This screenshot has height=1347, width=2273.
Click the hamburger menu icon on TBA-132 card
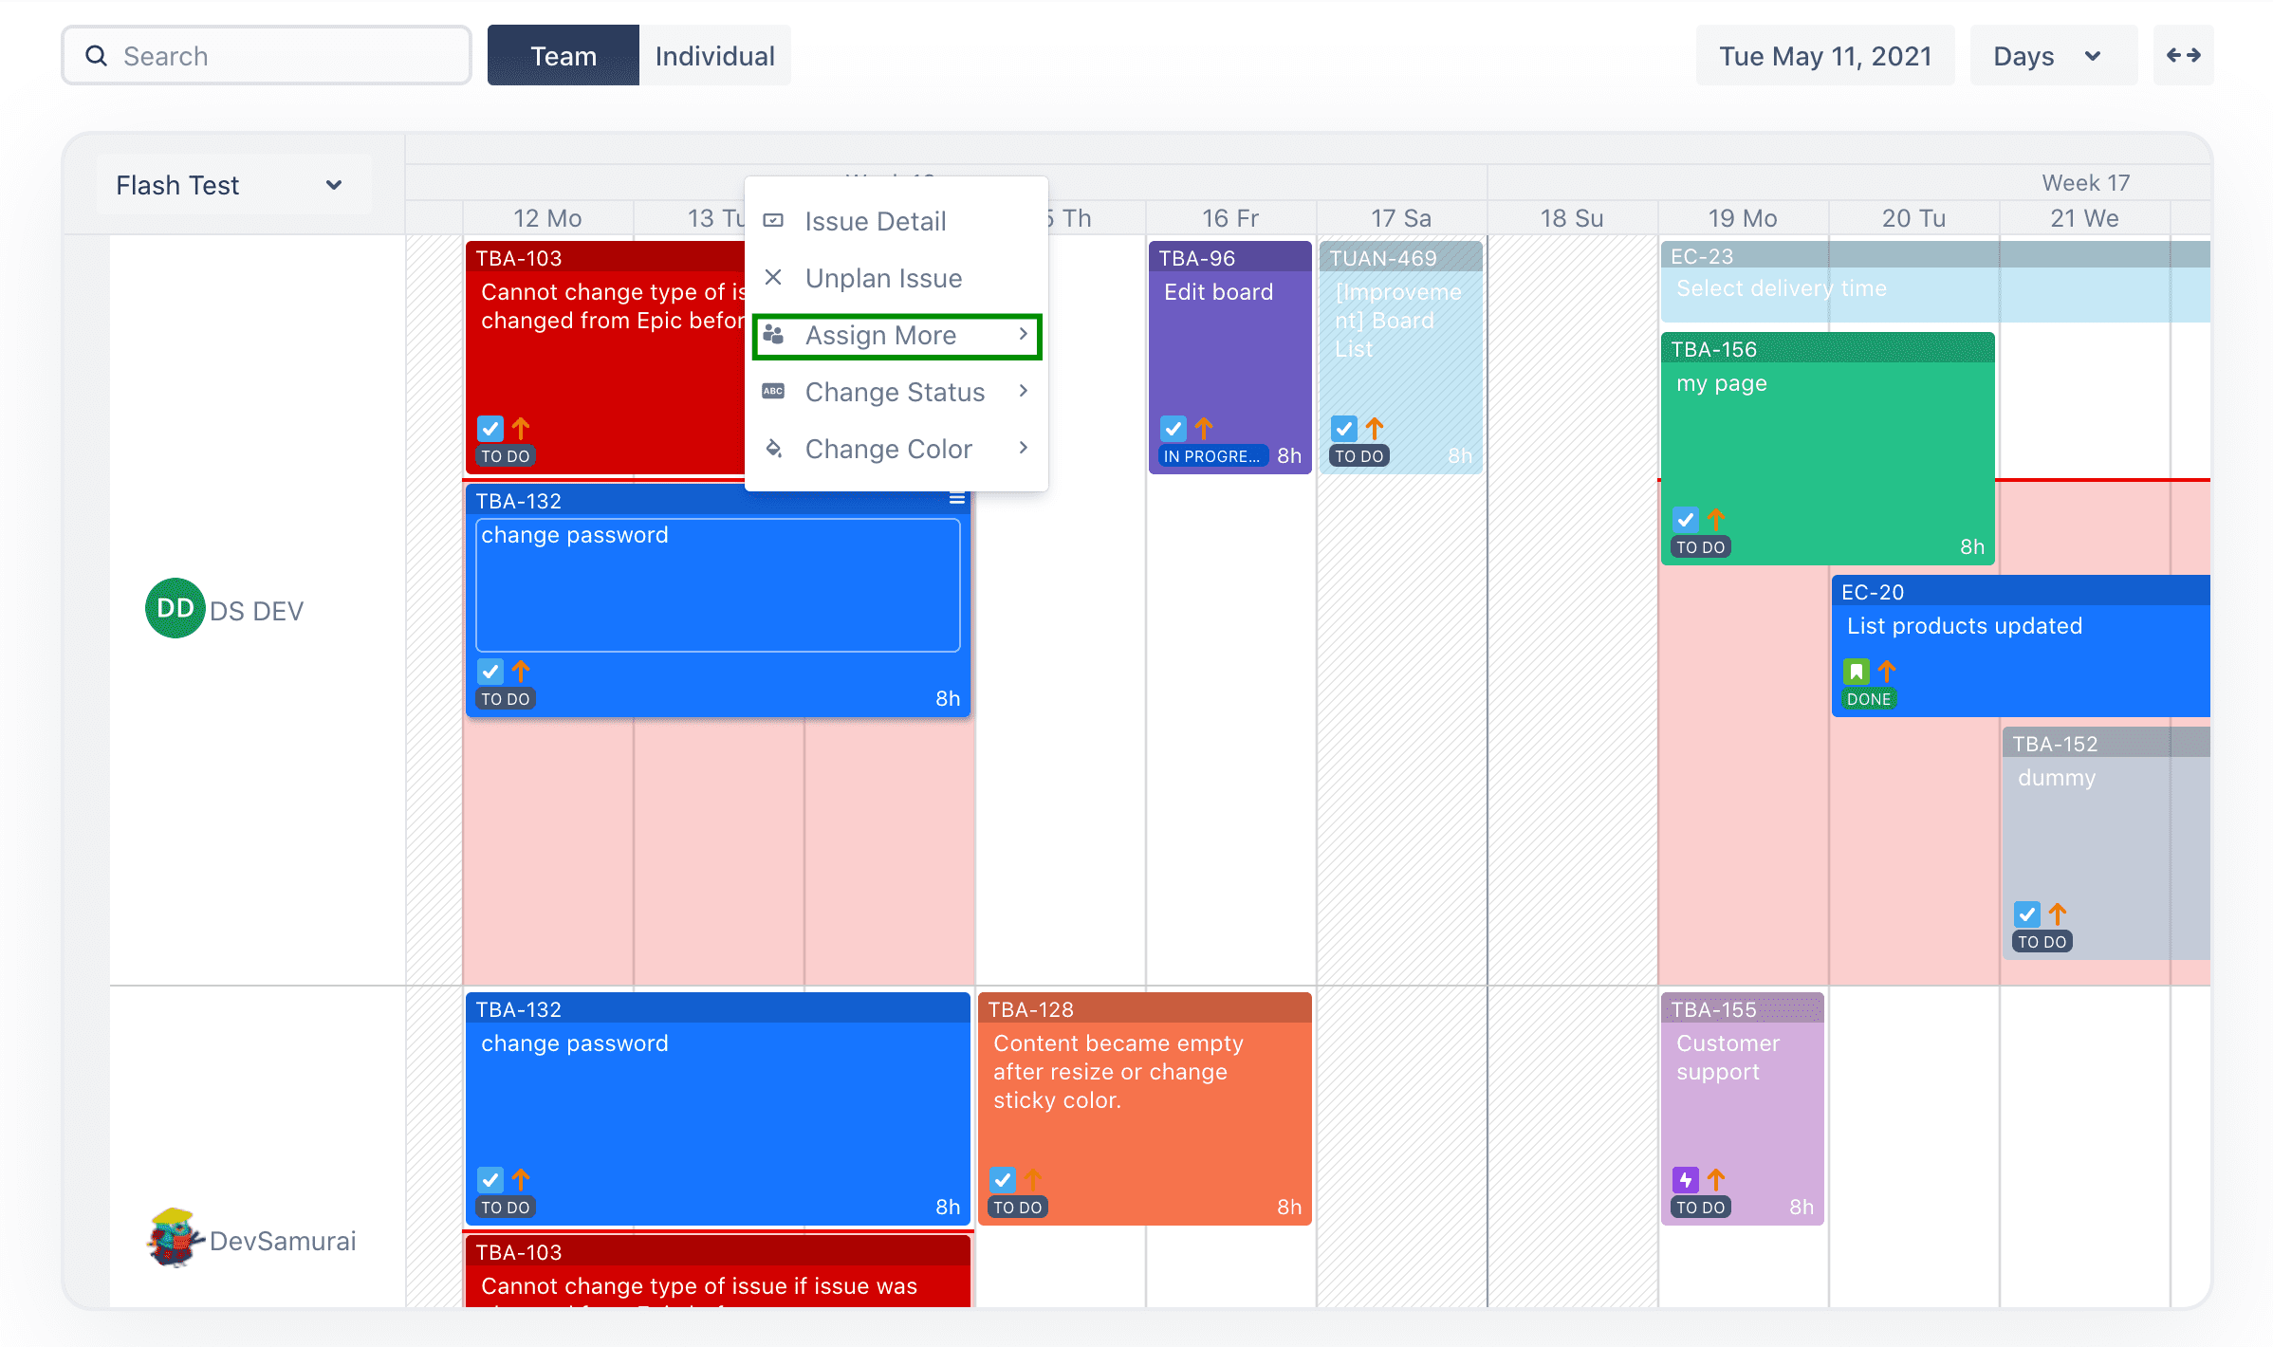click(957, 499)
